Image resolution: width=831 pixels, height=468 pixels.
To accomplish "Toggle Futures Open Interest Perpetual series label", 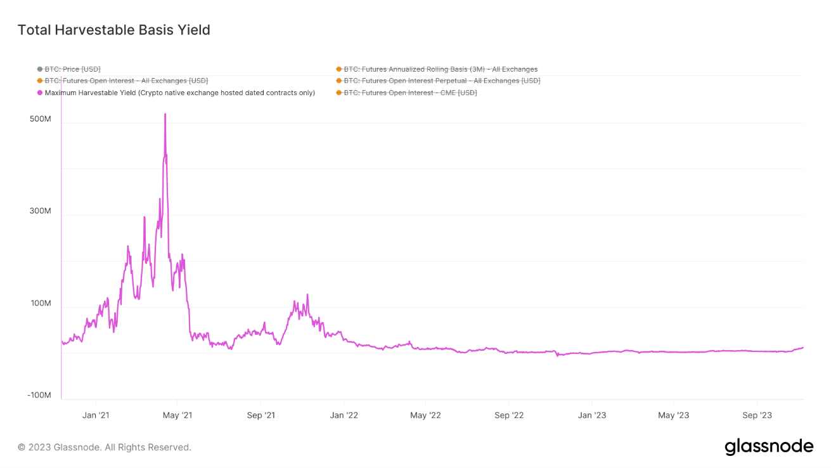I will pos(442,81).
